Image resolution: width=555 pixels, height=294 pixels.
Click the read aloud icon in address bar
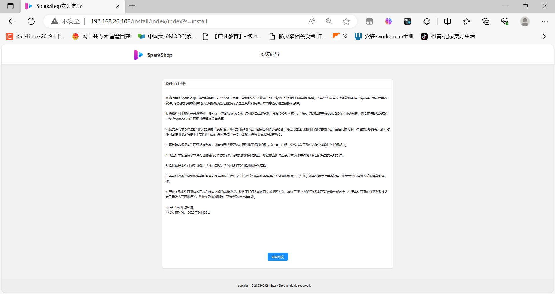tap(311, 21)
